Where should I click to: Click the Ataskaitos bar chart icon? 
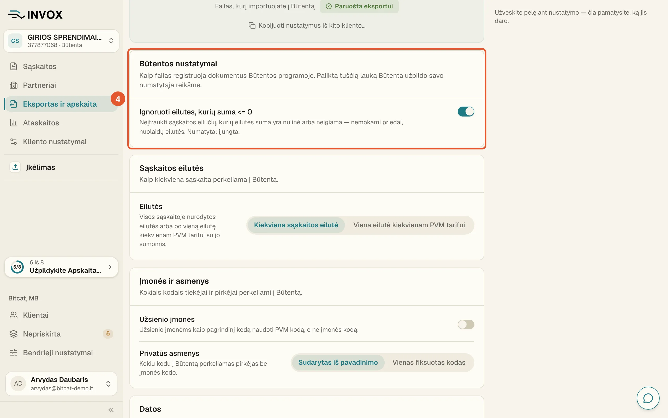coord(14,123)
